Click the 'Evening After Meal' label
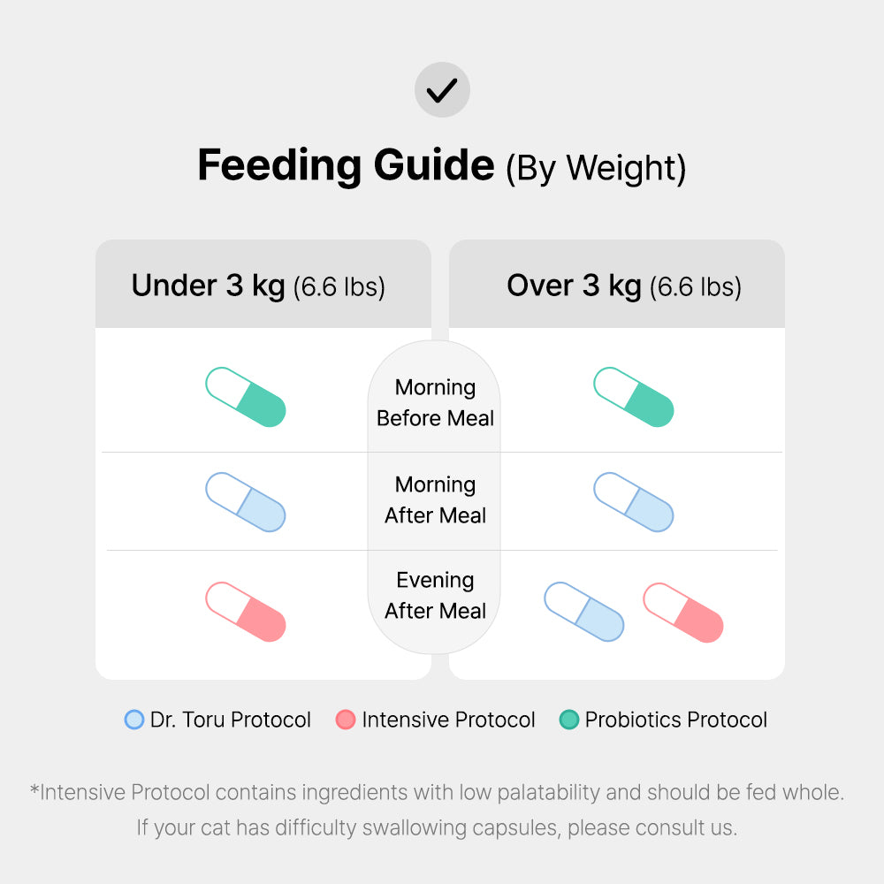The image size is (884, 884). [435, 595]
